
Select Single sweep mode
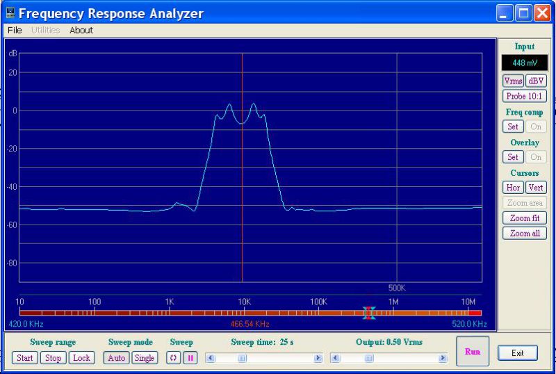coord(145,358)
